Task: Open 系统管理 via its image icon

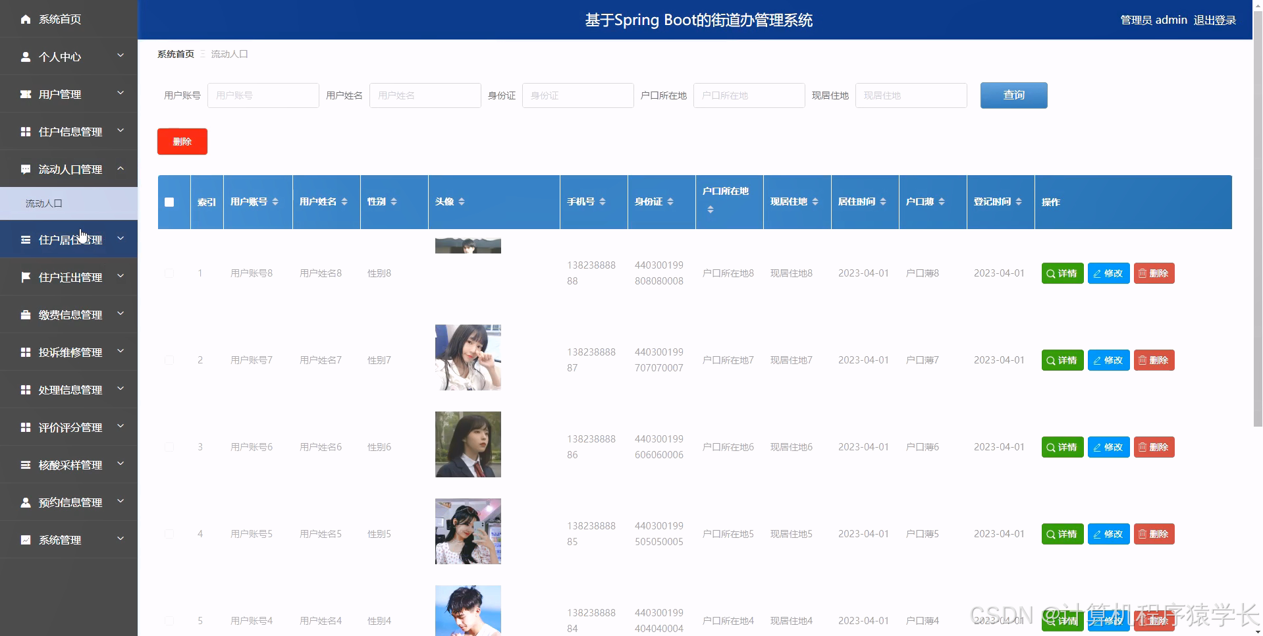Action: pyautogui.click(x=26, y=539)
